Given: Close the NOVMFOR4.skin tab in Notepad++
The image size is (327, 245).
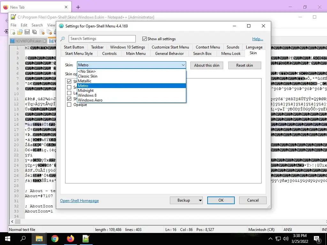Looking at the screenshot, I should click(x=44, y=41).
